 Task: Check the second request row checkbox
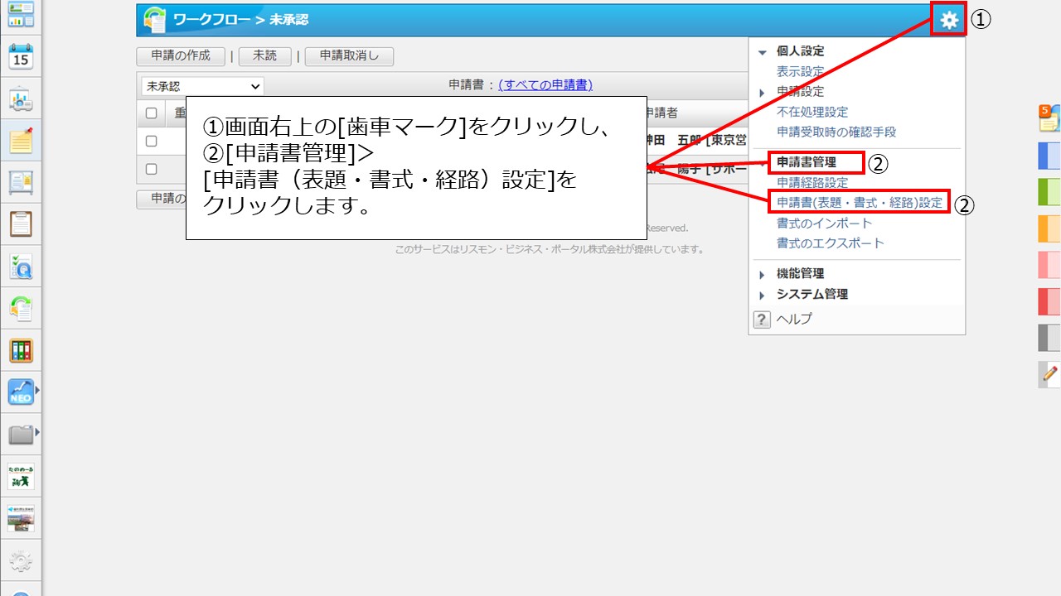151,169
